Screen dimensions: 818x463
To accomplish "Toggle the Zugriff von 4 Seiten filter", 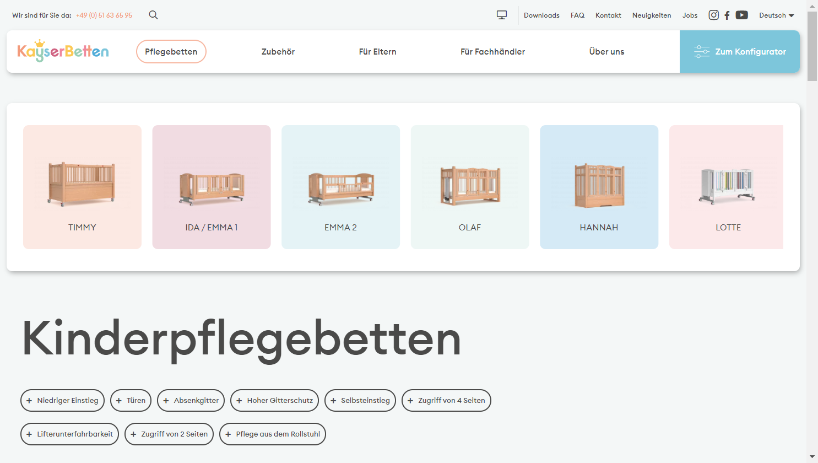I will click(x=446, y=401).
